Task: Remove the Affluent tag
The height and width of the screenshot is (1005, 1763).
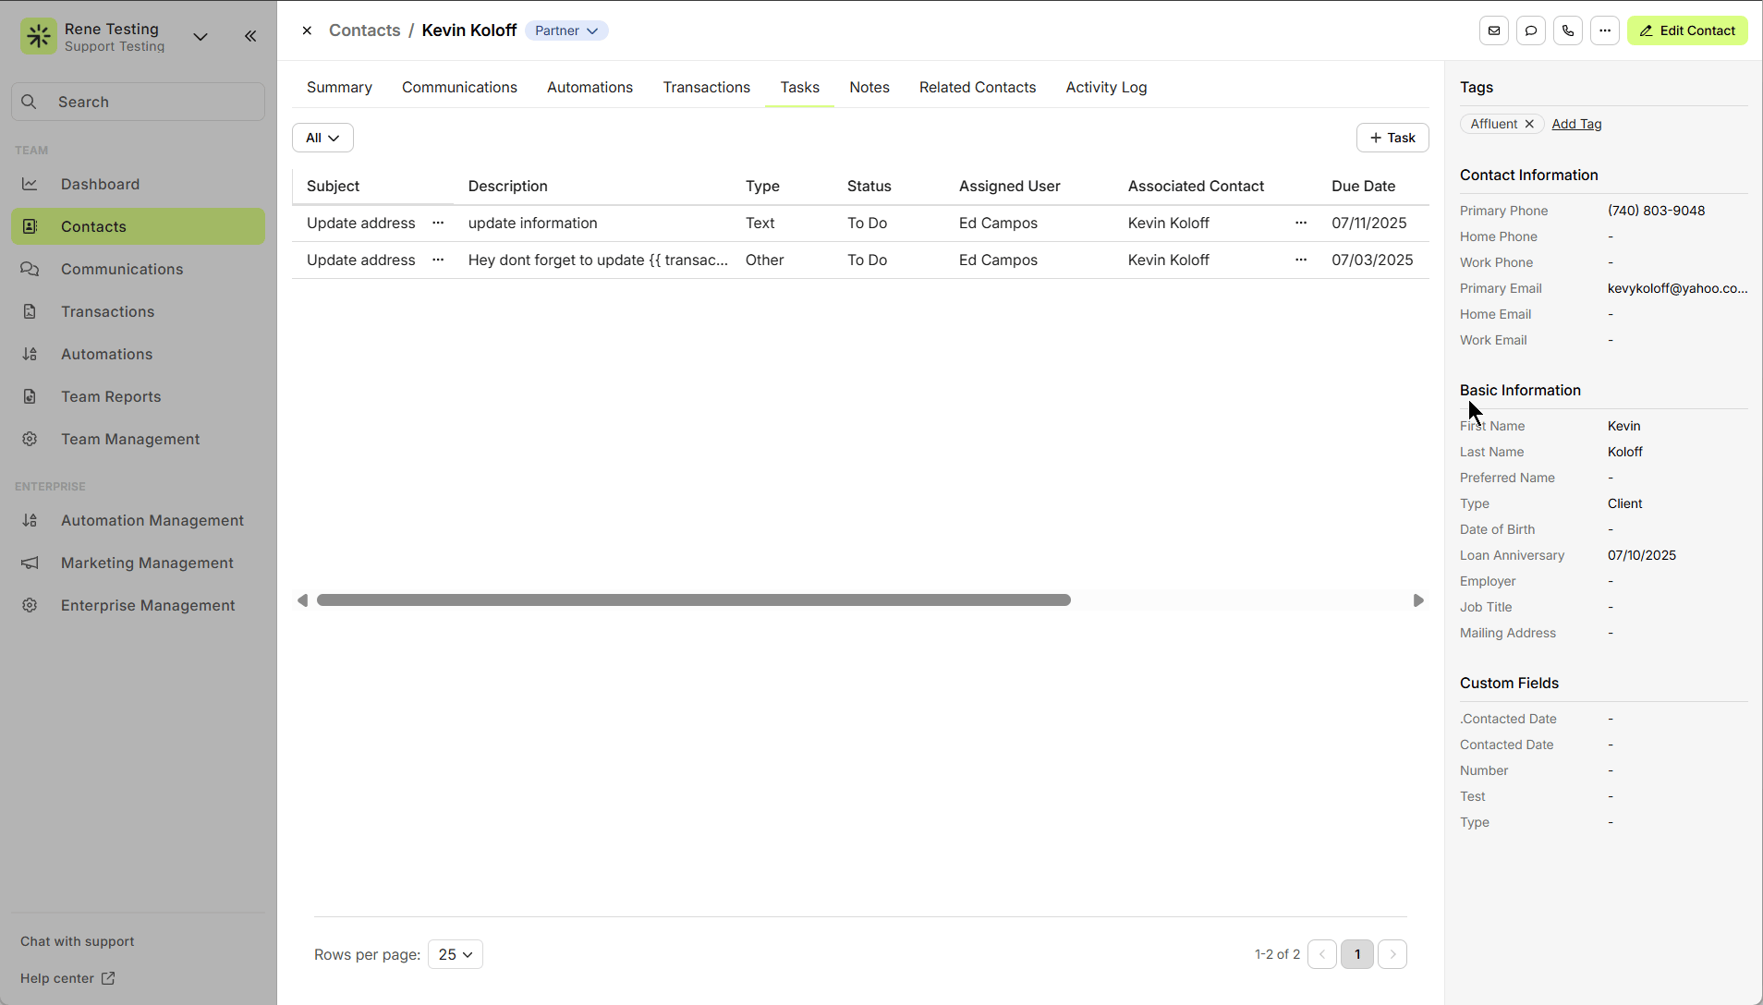Action: pos(1529,124)
